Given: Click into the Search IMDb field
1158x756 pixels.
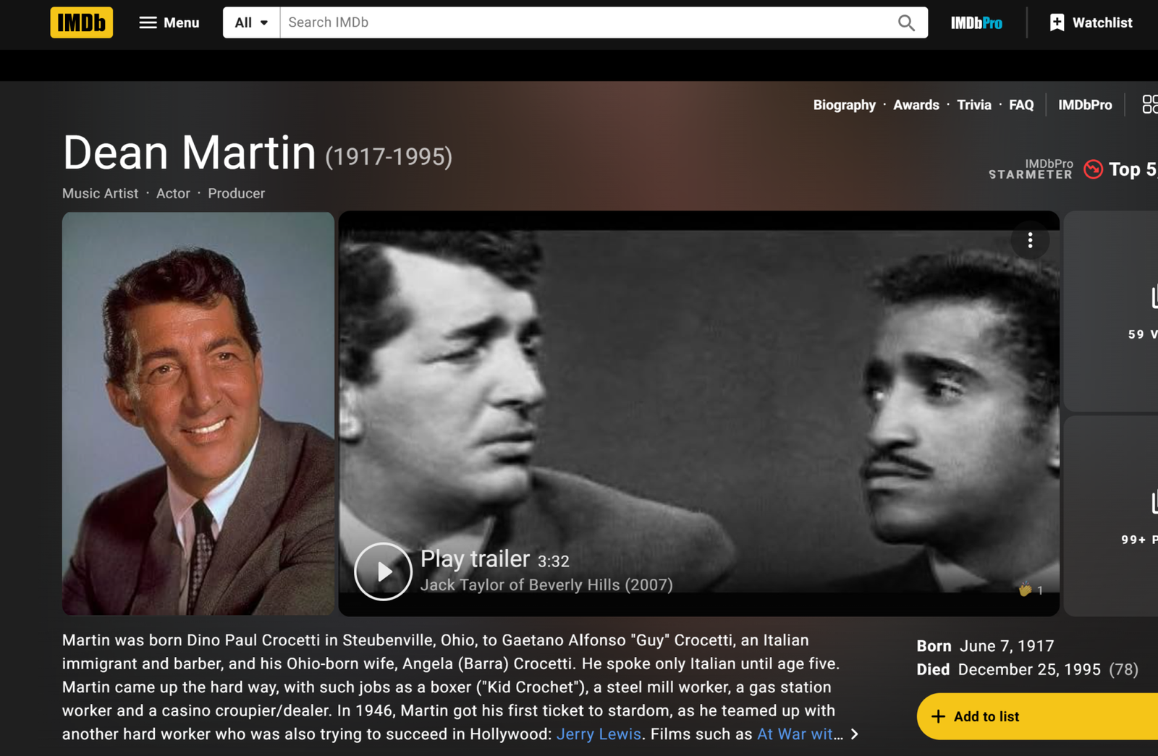Looking at the screenshot, I should point(586,22).
